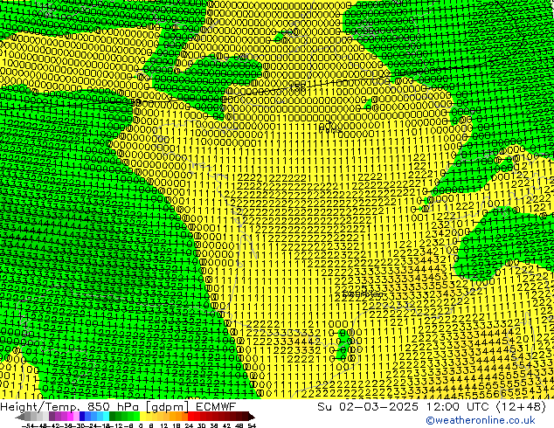
Task: Pick the dark purple swatch above legend value -42
Action: [52, 416]
